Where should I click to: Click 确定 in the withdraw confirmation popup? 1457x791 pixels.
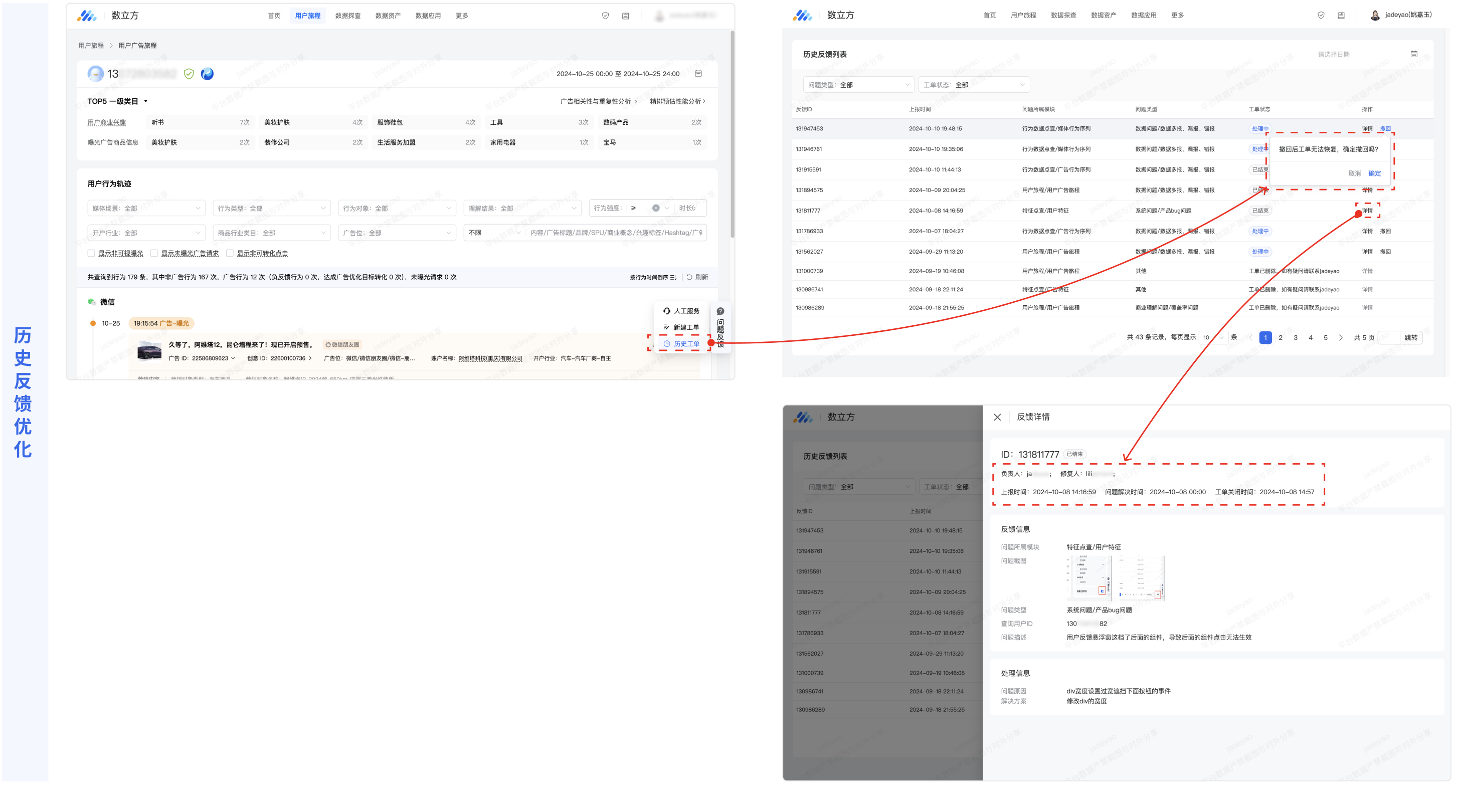[x=1374, y=173]
